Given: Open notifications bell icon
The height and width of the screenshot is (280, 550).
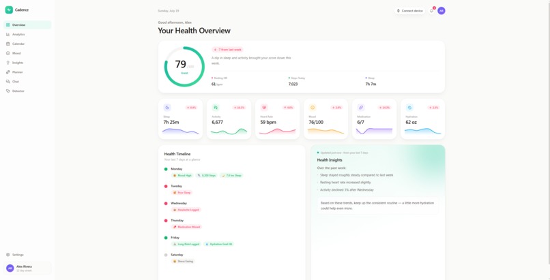Looking at the screenshot, I should coord(431,11).
